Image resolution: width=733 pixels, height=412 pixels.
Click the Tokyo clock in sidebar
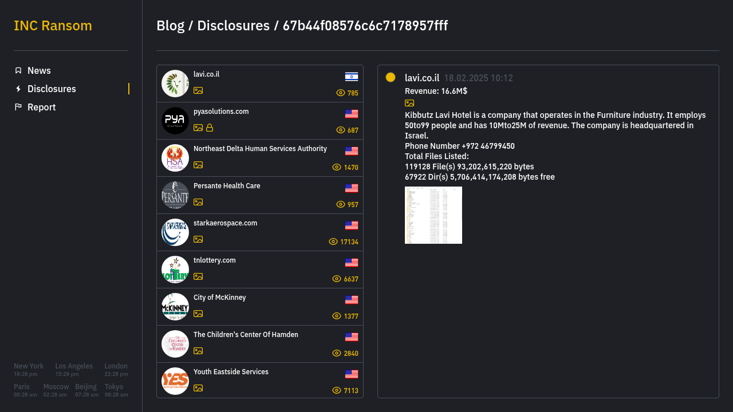tap(116, 390)
